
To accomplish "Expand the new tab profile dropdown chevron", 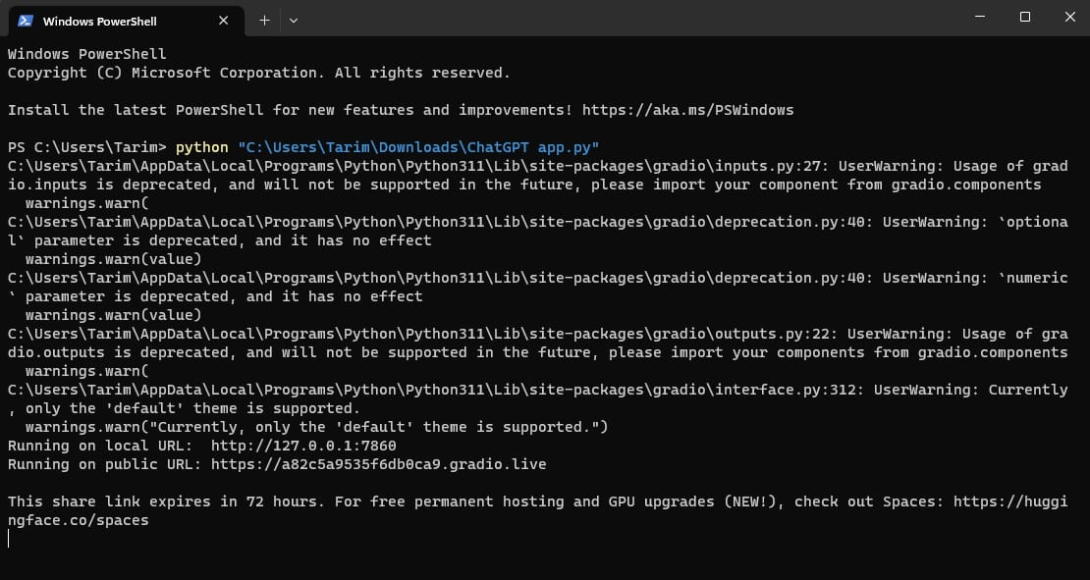I will pyautogui.click(x=293, y=20).
